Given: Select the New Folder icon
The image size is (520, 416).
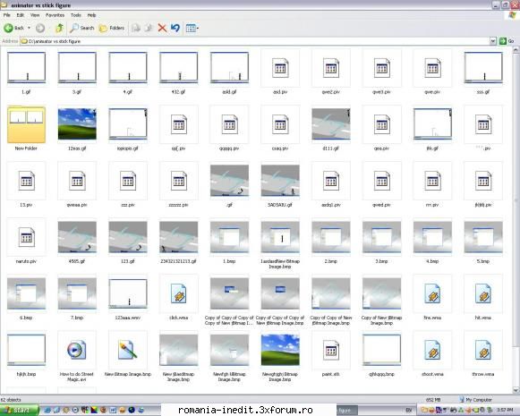Looking at the screenshot, I should click(x=26, y=128).
